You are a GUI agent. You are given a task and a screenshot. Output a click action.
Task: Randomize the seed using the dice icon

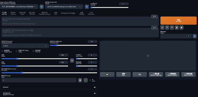[80, 80]
